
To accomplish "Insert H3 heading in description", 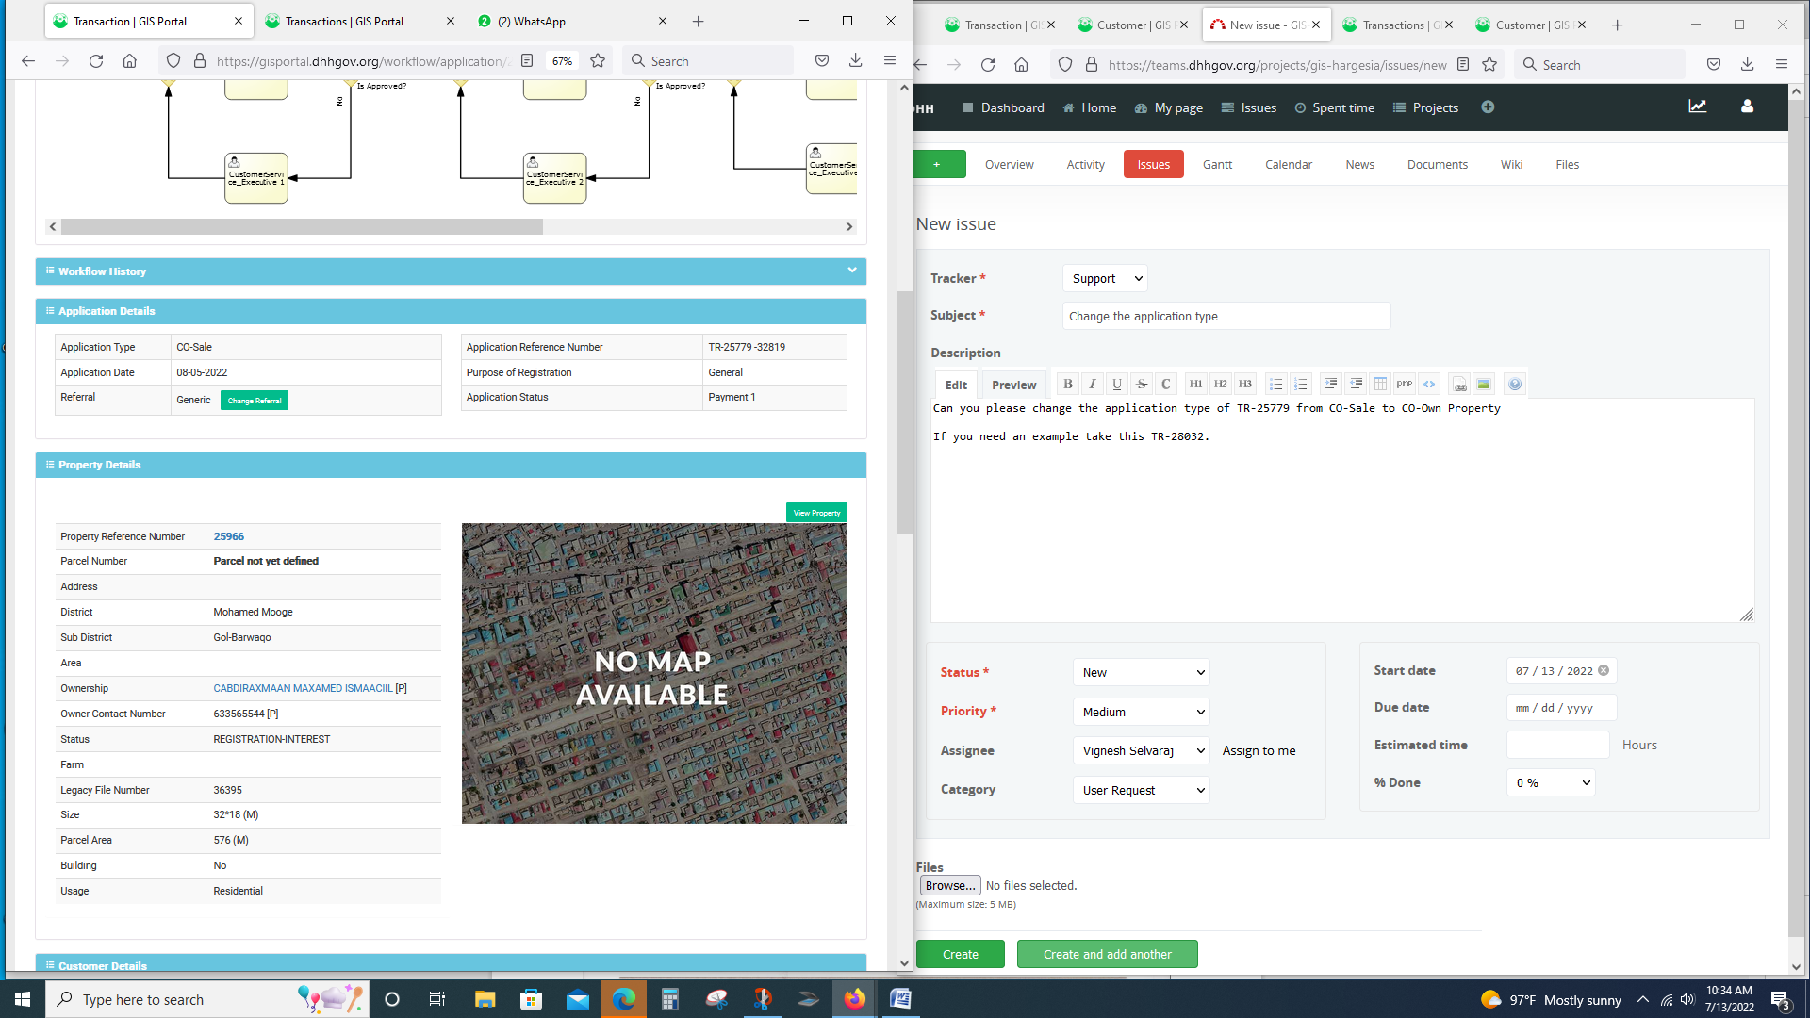I will 1244,384.
